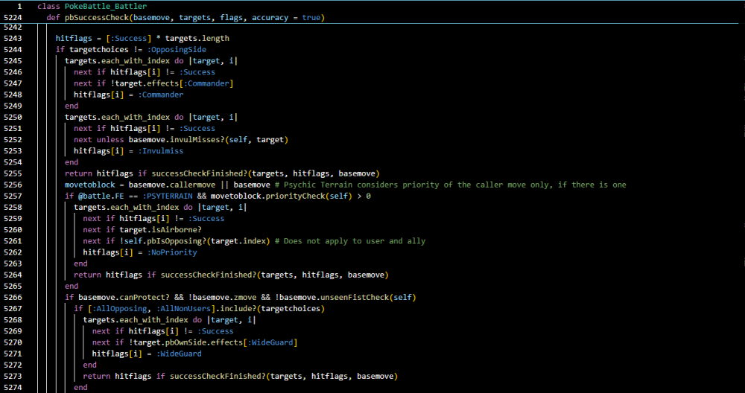Click :WideGuard assignment on line 5271

(179, 354)
